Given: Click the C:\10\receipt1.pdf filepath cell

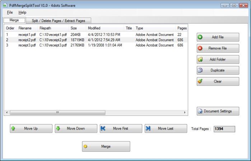Looking at the screenshot, I should tap(53, 35).
